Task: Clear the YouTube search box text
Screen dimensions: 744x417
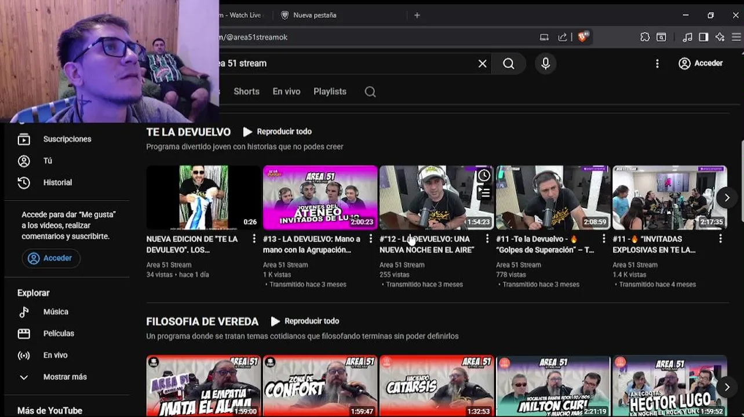Action: [482, 64]
